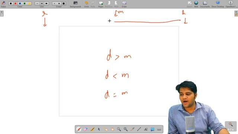Add a new page with Pages
The image size is (238, 134).
101,4
